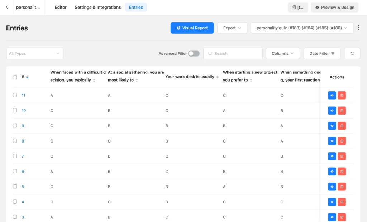Open entry number 3 link

click(x=23, y=217)
